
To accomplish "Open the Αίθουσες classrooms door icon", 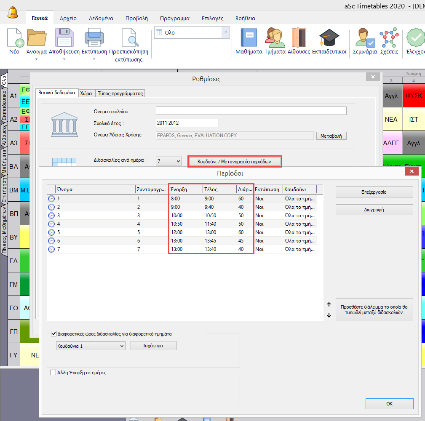I will (299, 38).
